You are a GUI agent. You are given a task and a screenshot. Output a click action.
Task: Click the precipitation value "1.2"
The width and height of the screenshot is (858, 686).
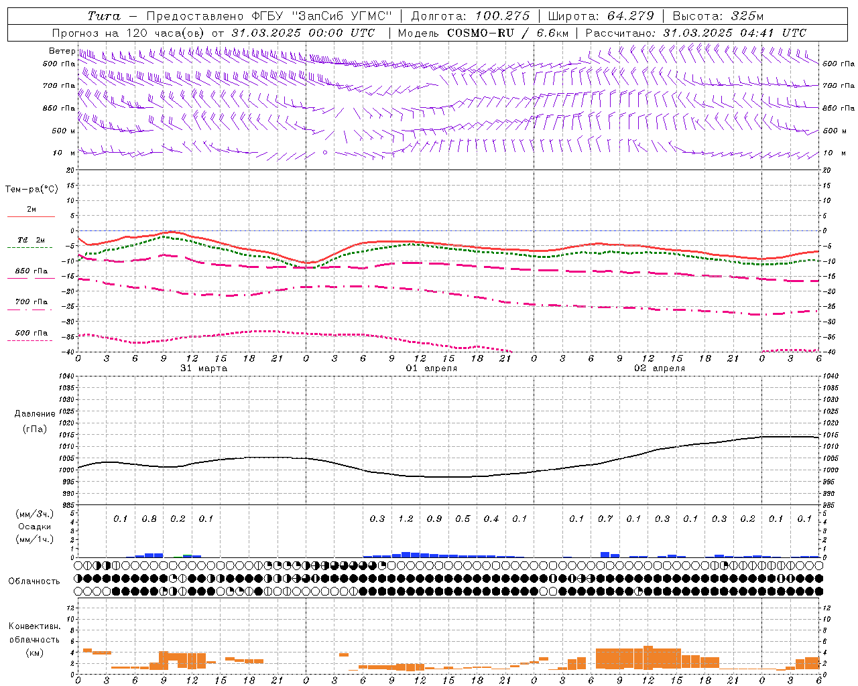coord(406,519)
